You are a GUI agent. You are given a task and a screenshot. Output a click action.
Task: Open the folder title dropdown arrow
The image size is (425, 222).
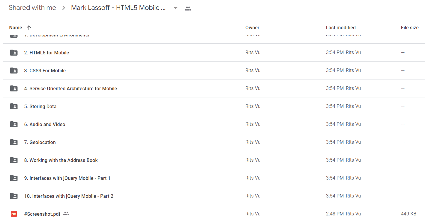tap(176, 8)
